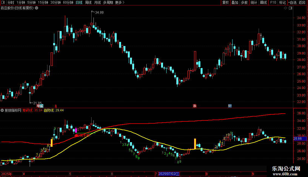Screen dimensions: 308x177
Task: Toggle the left side panel icon
Action: click(x=3, y=2)
